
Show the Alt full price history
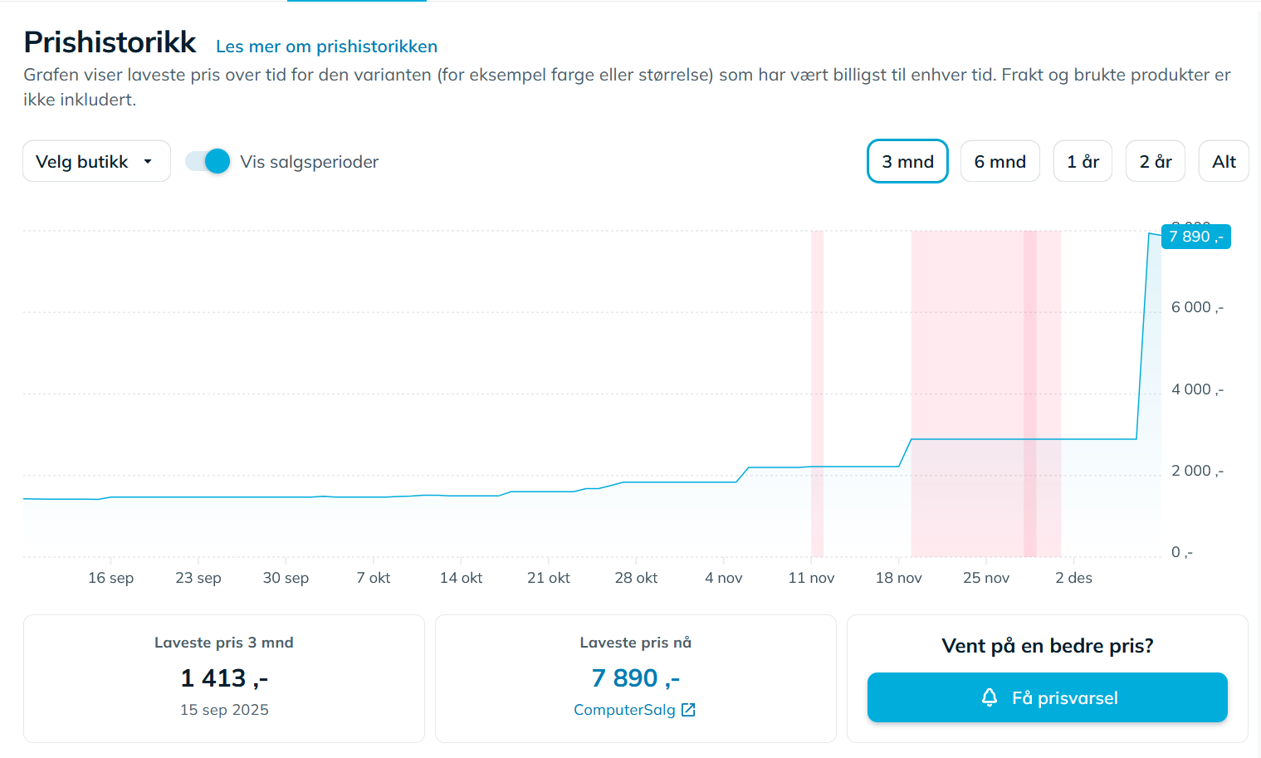click(x=1224, y=161)
